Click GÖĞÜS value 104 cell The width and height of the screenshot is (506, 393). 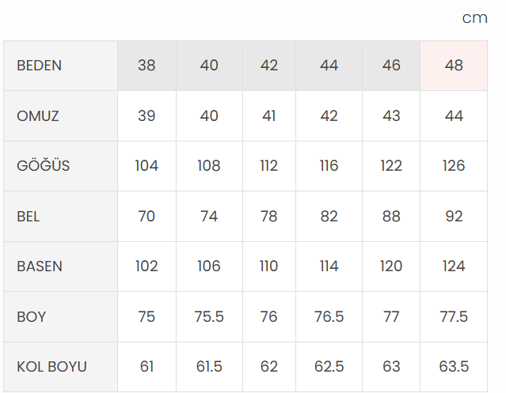[146, 166]
